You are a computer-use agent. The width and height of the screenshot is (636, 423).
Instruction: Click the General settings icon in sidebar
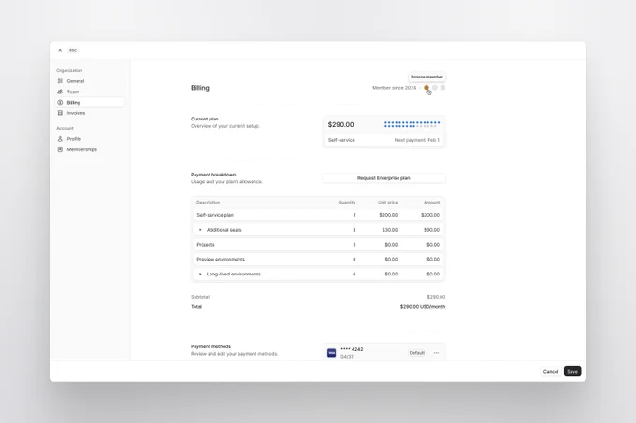tap(60, 81)
